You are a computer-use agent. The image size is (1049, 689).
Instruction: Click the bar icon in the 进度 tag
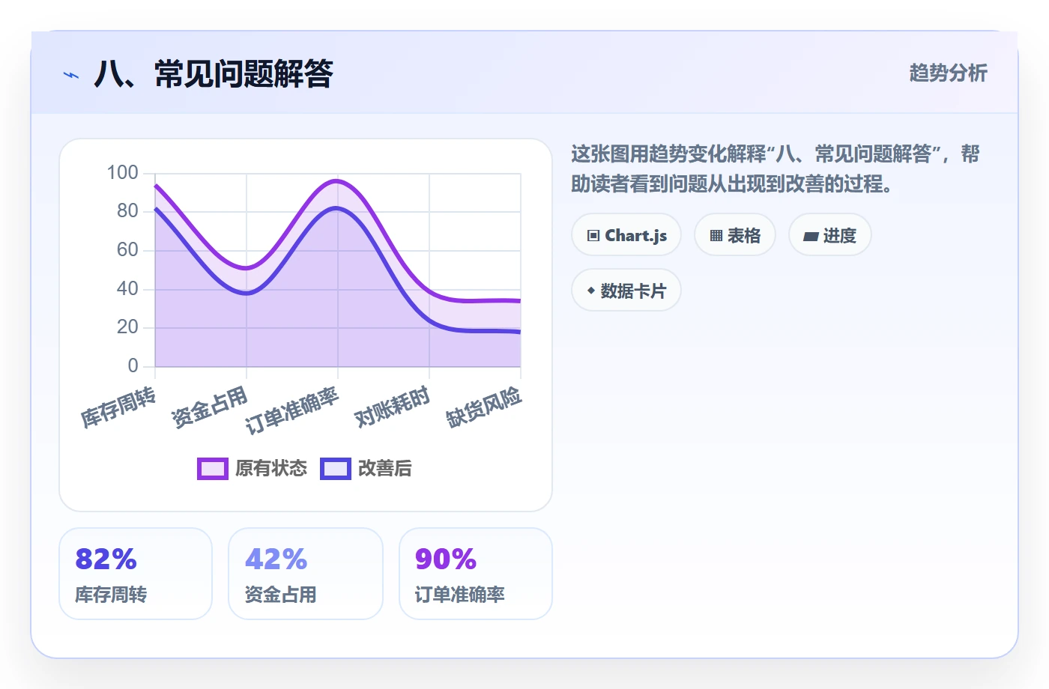(811, 237)
